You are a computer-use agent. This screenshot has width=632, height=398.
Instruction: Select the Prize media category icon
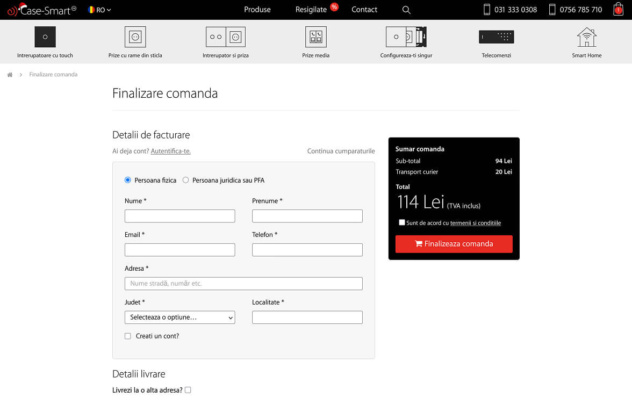click(x=315, y=37)
